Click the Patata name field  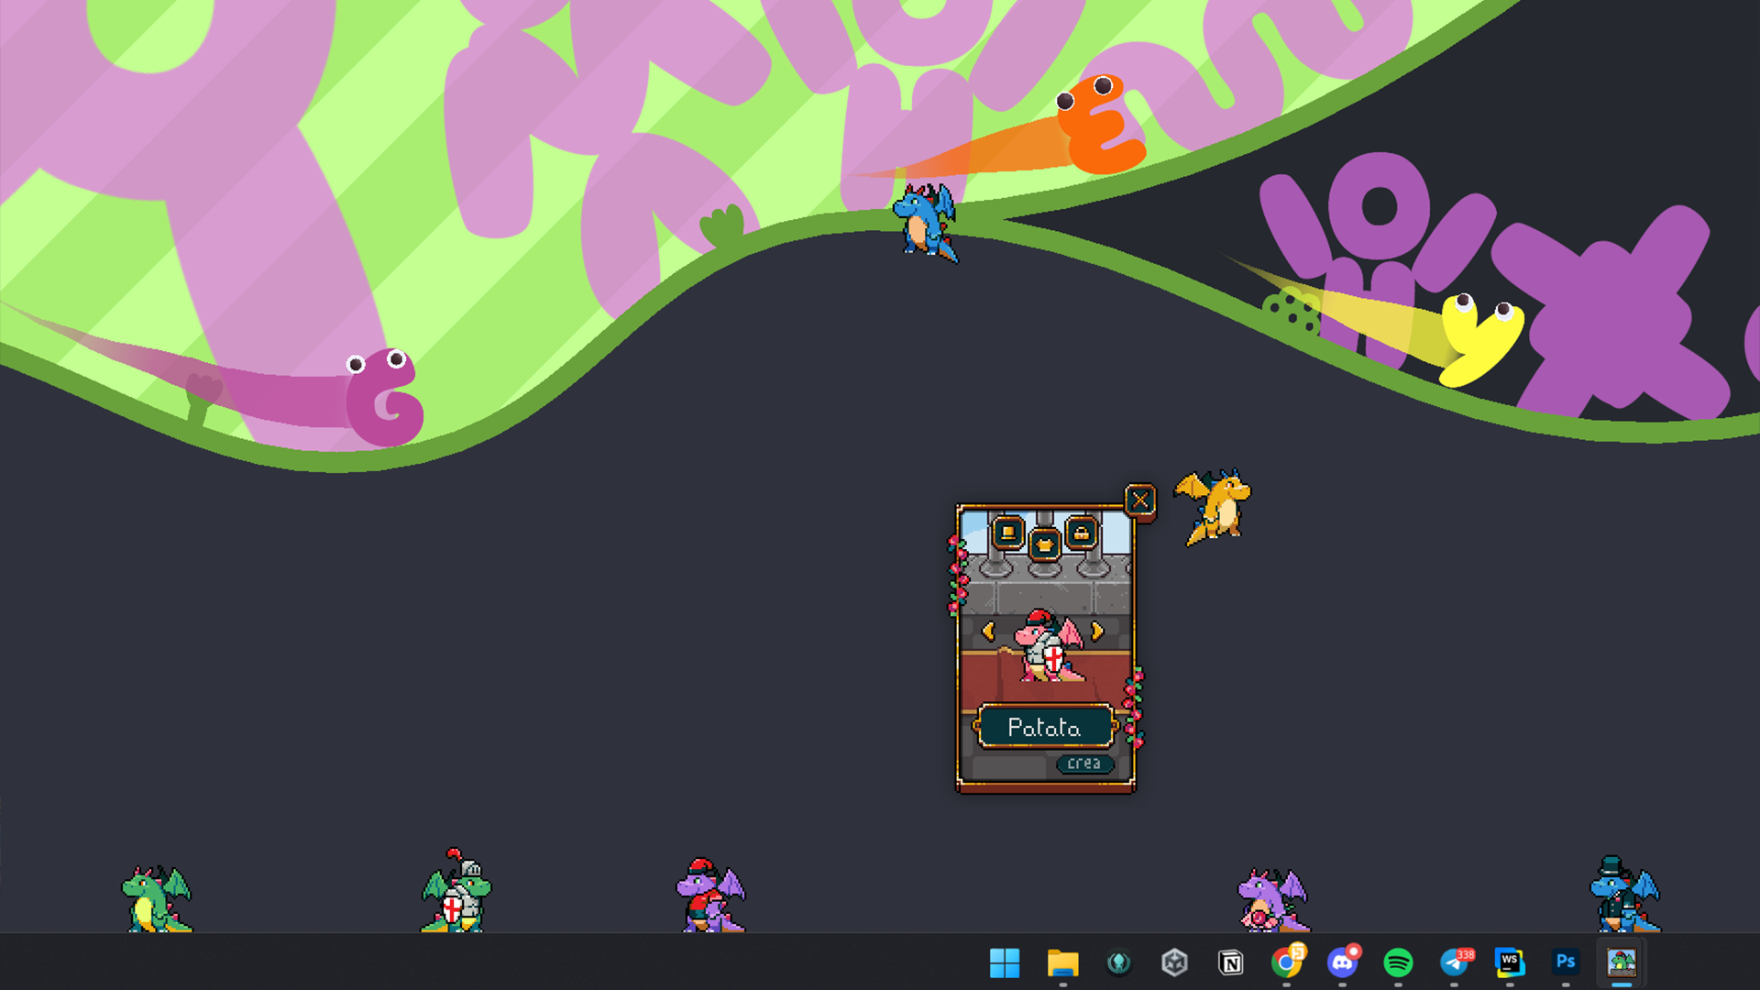pyautogui.click(x=1045, y=727)
